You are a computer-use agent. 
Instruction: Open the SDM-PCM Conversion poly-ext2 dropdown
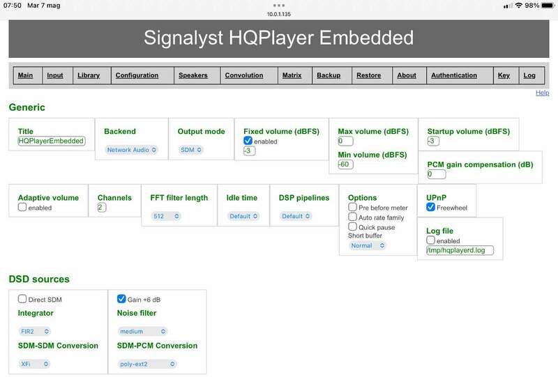coord(147,364)
